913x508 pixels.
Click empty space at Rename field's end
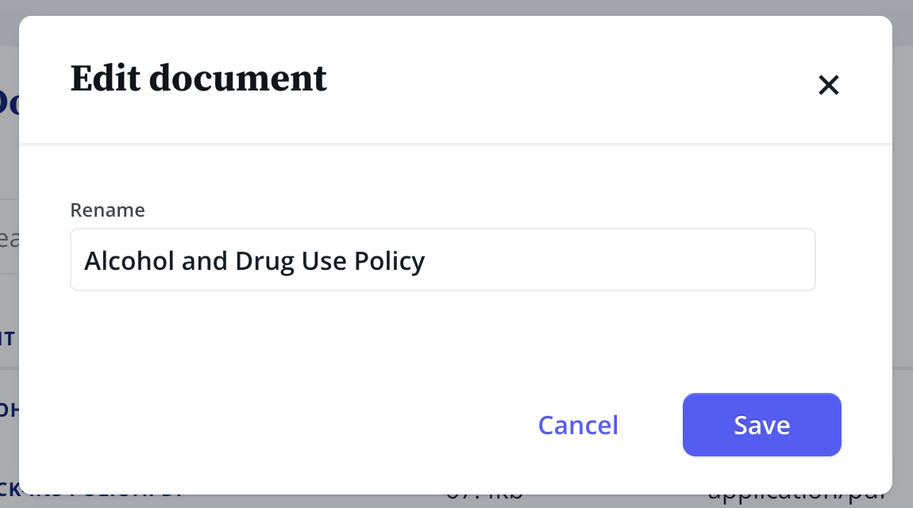(x=635, y=260)
